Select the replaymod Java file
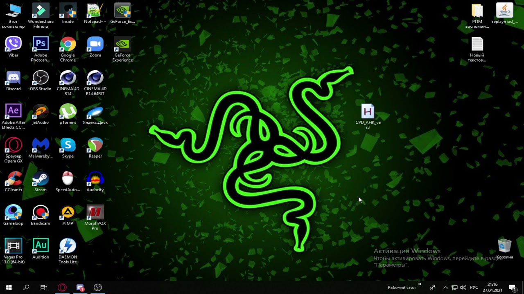524x294 pixels. pos(505,14)
